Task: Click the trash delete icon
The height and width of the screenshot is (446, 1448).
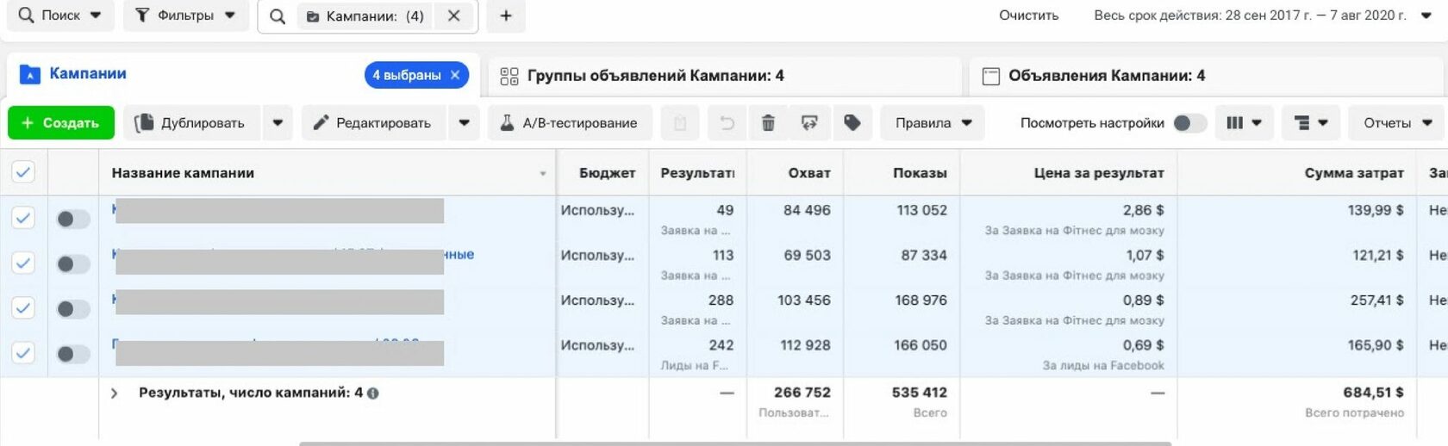Action: point(768,123)
